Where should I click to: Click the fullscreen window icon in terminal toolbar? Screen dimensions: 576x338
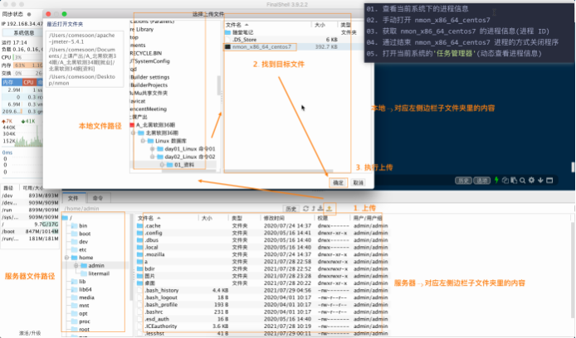549,180
